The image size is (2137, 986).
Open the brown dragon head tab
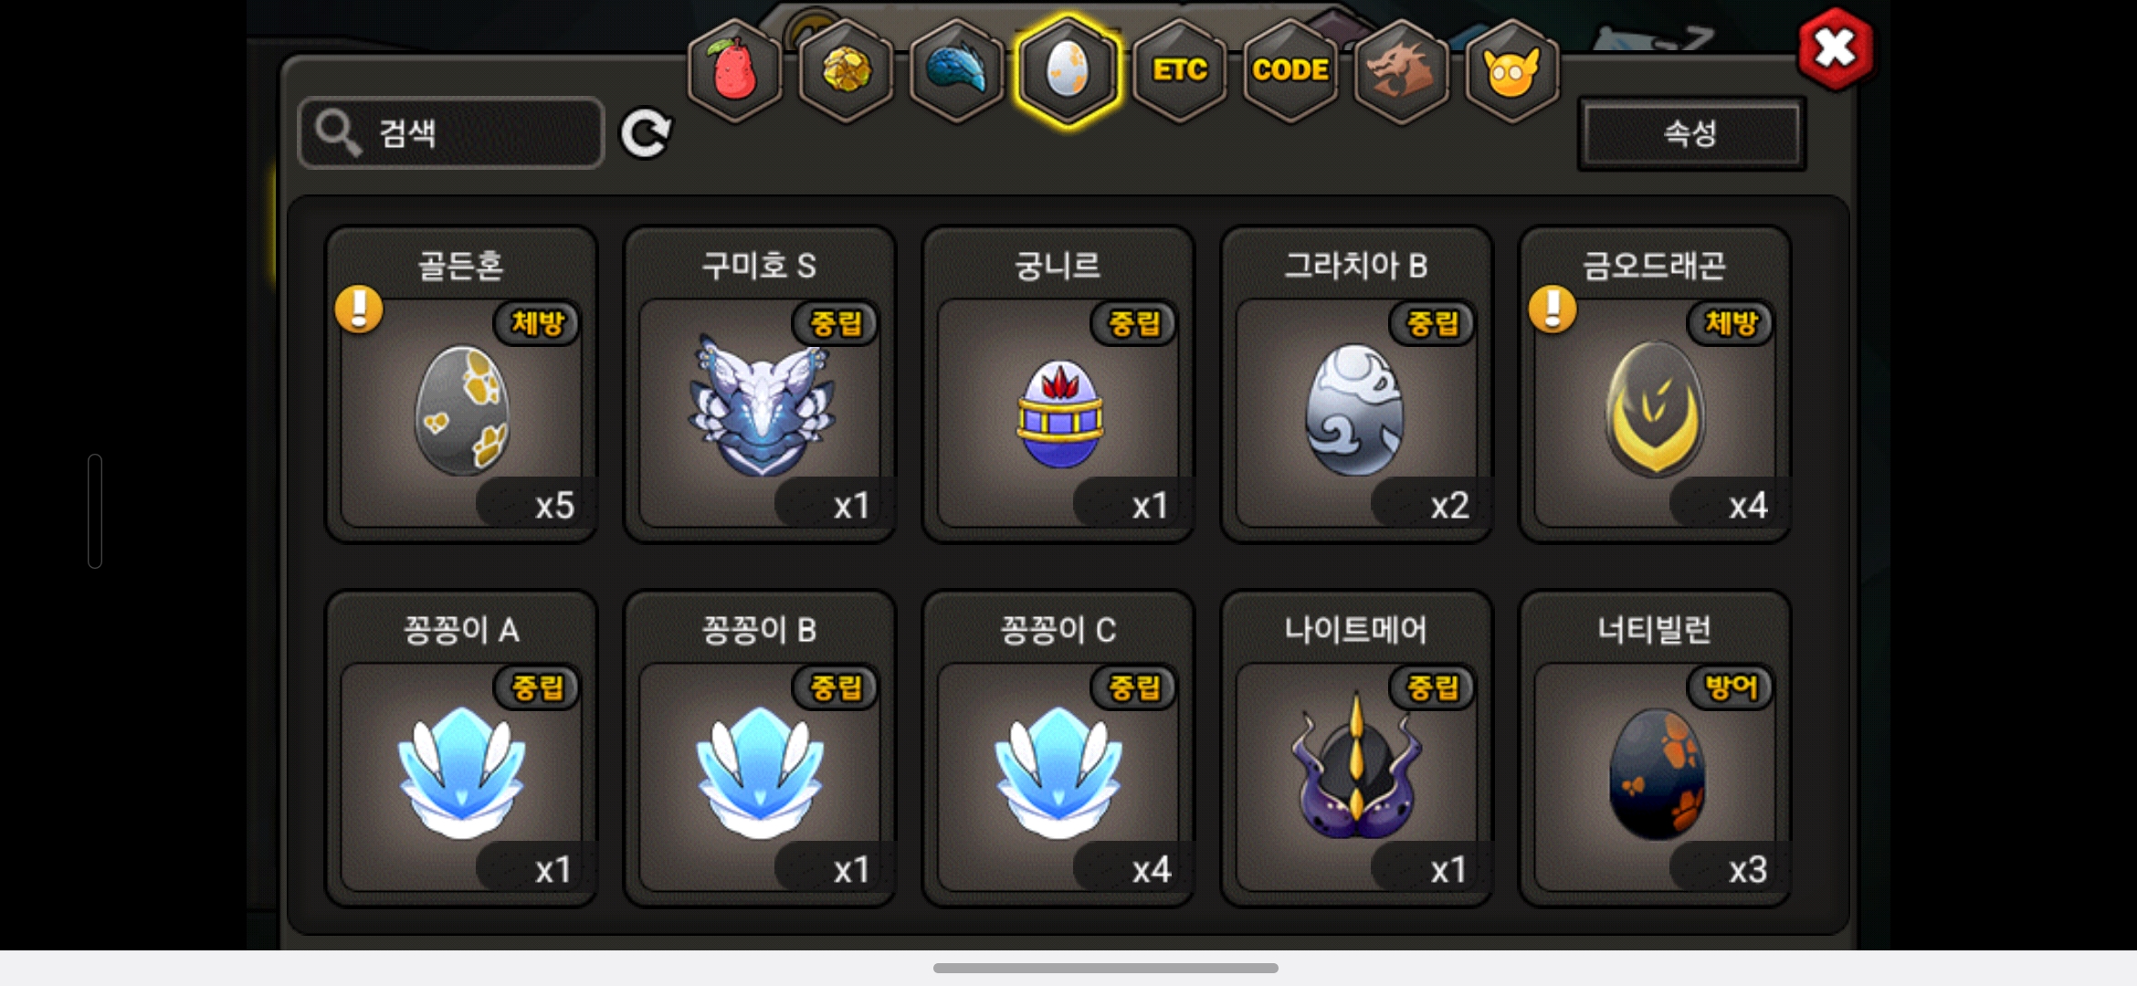coord(1401,71)
